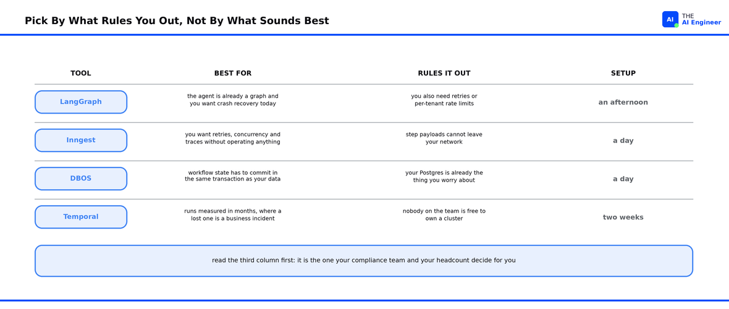This screenshot has height=309, width=729.
Task: Select 'nobody on the team is free' text
Action: [444, 214]
